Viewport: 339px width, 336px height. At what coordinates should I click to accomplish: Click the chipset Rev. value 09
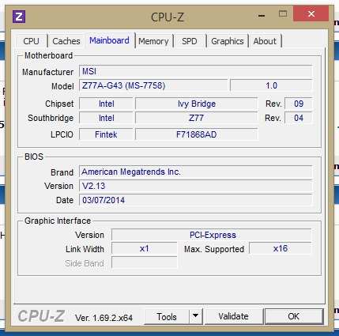[x=299, y=104]
